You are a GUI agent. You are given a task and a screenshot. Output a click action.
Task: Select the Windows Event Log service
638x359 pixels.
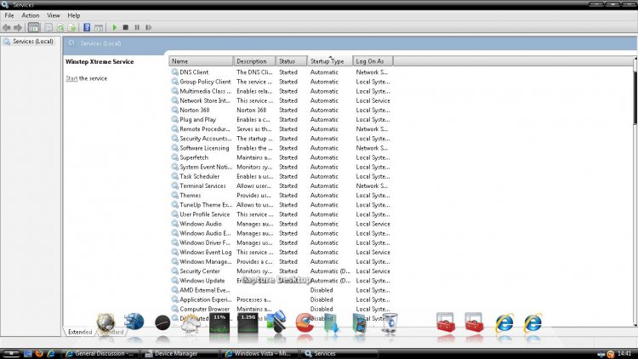tap(281, 252)
